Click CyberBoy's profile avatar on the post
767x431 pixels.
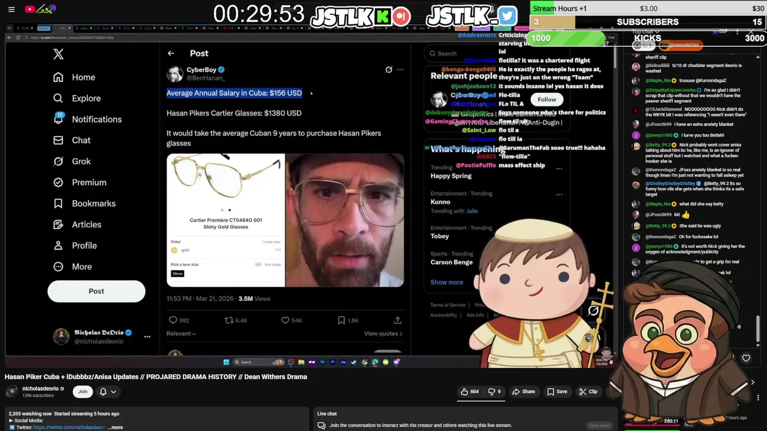click(x=175, y=74)
